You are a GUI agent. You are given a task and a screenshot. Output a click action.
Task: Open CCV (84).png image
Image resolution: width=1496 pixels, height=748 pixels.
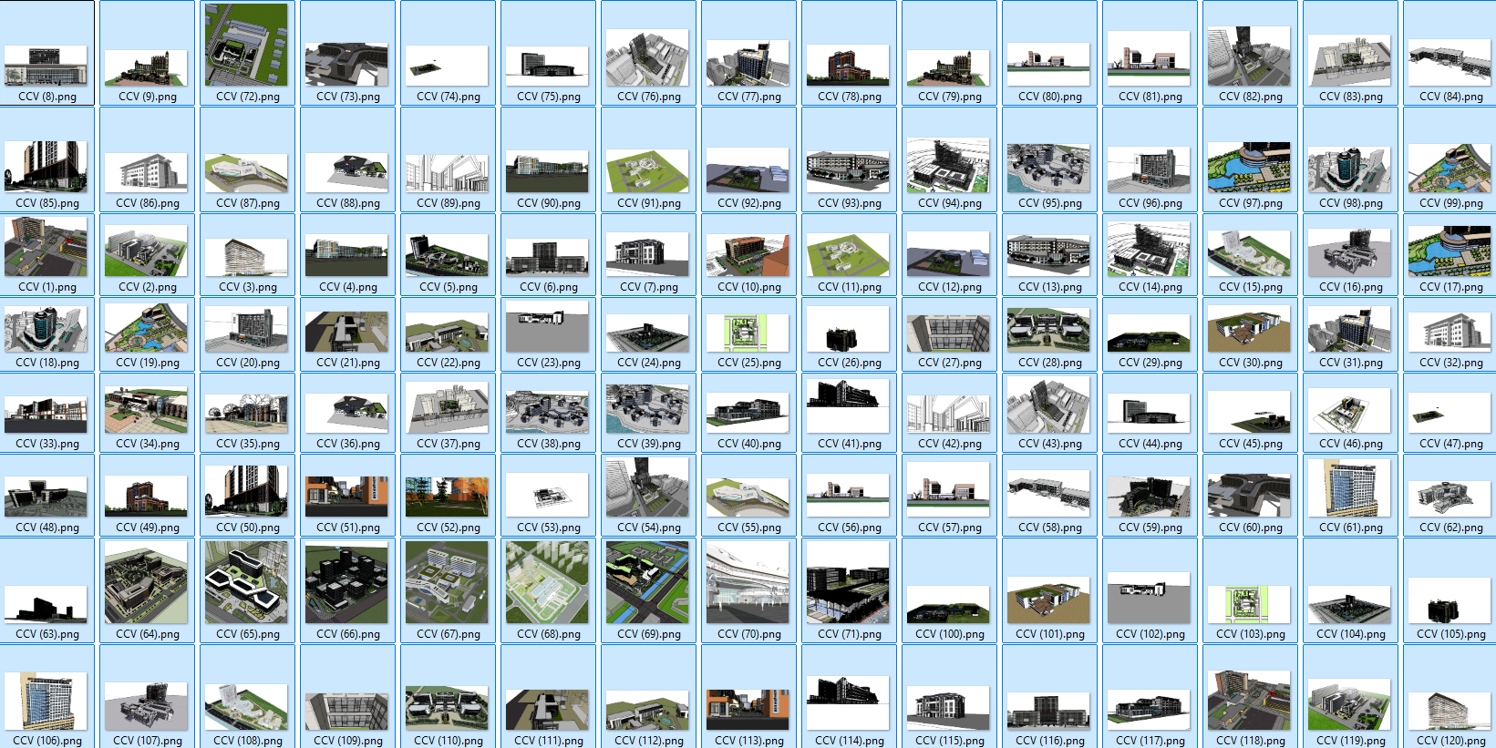(x=1450, y=64)
